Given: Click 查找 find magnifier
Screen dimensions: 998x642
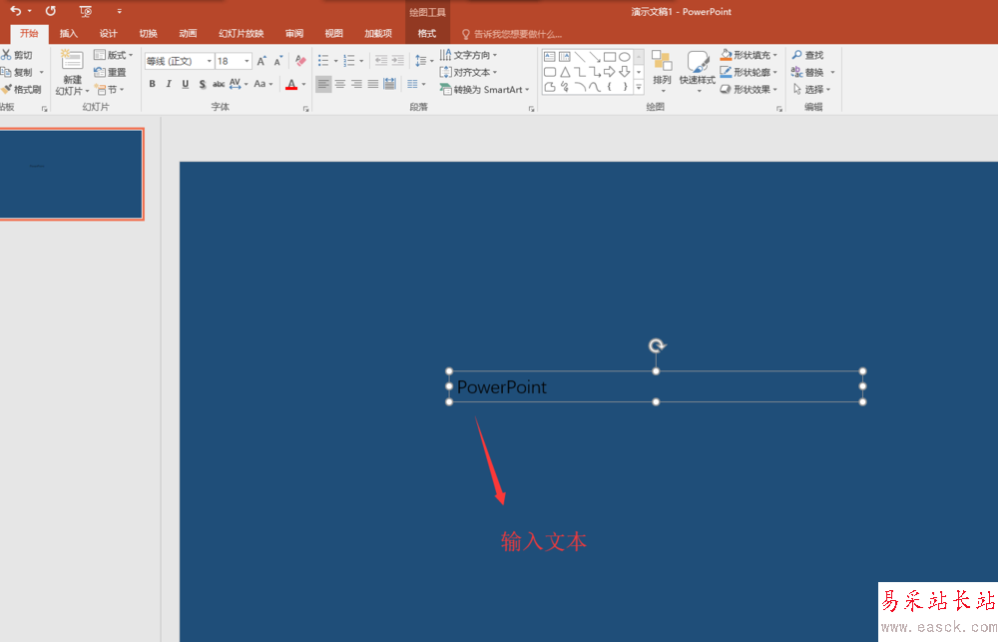Looking at the screenshot, I should click(807, 55).
